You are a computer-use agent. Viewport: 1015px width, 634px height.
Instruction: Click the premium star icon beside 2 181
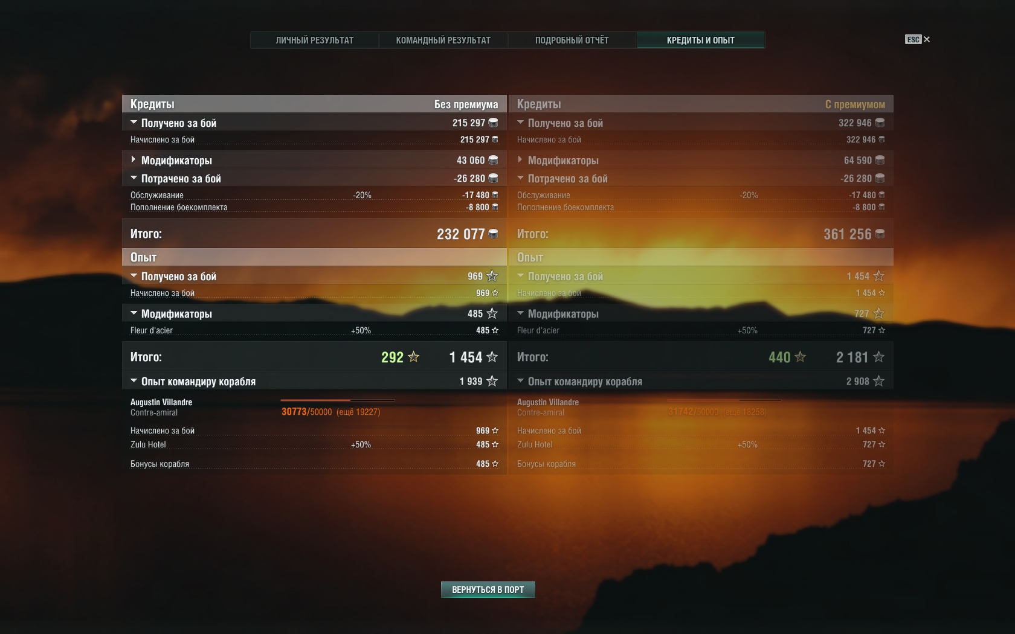[x=879, y=357]
